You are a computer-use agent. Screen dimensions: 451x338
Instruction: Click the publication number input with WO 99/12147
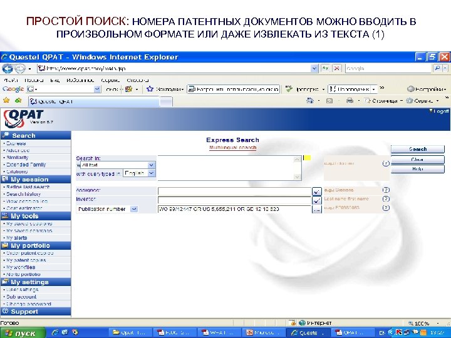point(235,209)
